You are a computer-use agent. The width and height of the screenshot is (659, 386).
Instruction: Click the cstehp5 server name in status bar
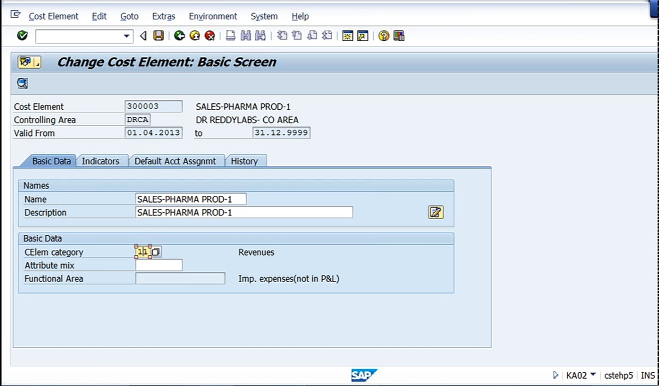pyautogui.click(x=618, y=375)
